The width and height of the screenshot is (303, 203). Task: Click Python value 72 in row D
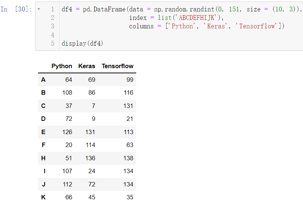[69, 119]
